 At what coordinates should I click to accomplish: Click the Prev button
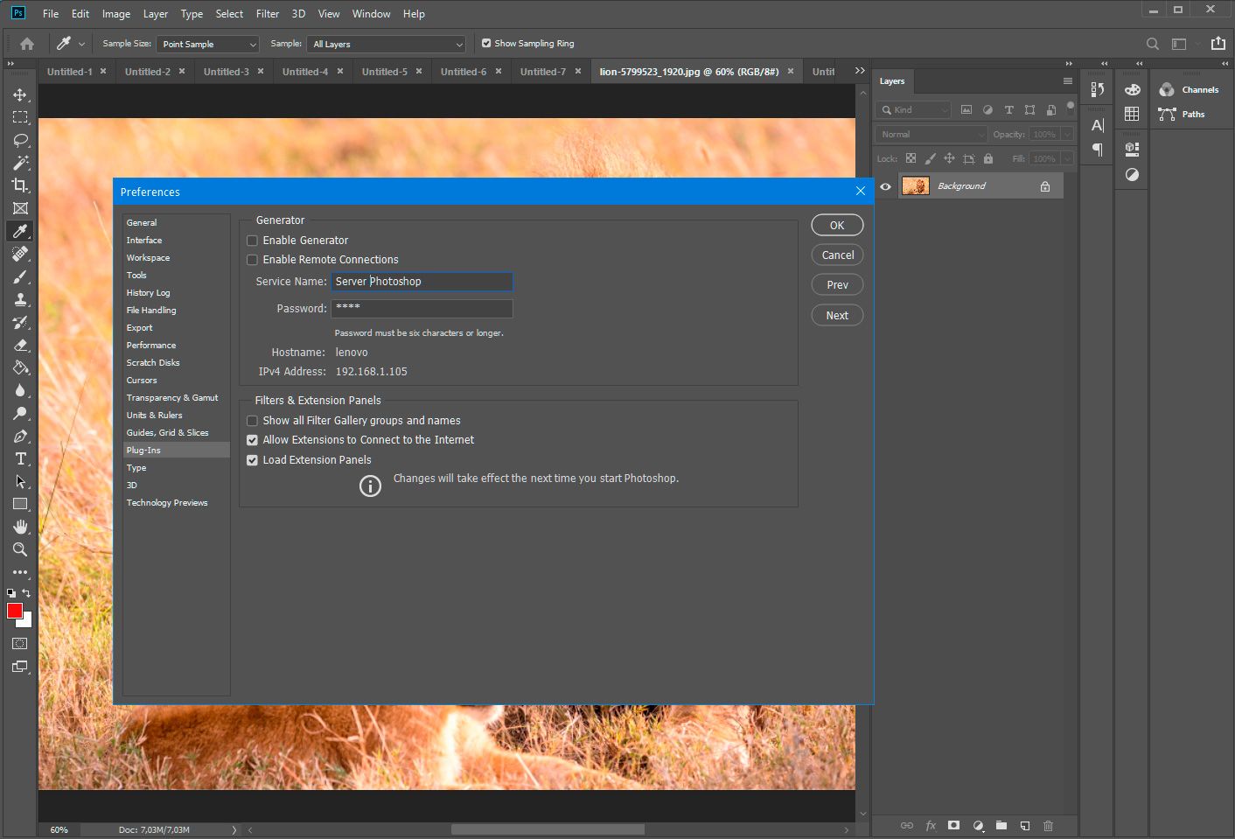point(837,285)
